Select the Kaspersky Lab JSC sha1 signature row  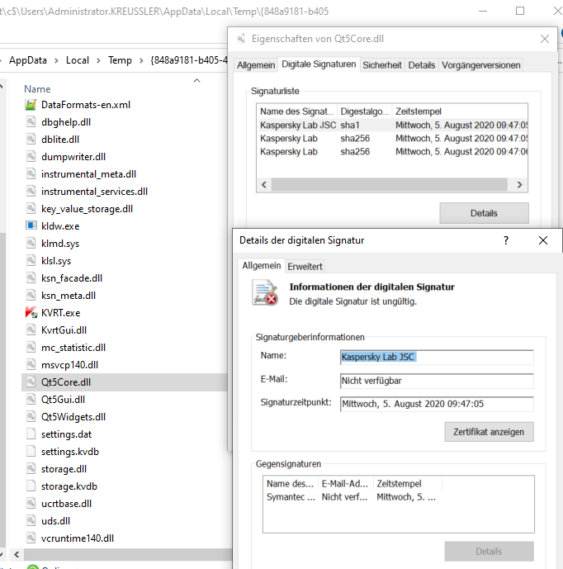point(392,126)
